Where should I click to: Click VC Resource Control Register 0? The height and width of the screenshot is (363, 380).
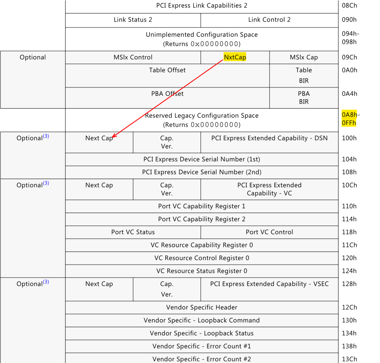click(x=202, y=258)
